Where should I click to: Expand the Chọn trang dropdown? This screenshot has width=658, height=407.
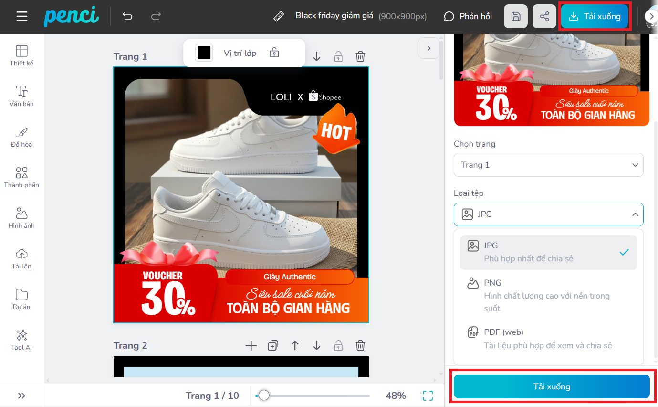coord(548,165)
